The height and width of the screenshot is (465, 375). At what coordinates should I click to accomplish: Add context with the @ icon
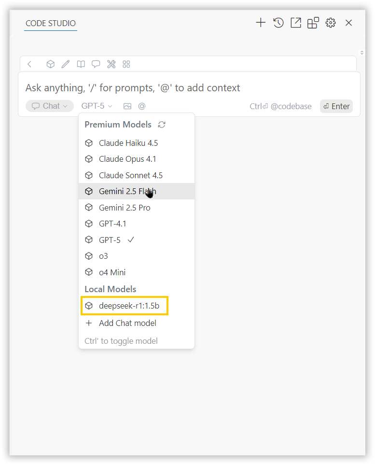[x=141, y=106]
